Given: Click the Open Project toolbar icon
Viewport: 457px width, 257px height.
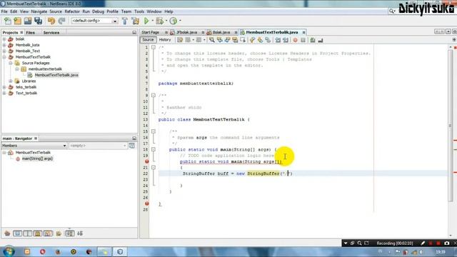Looking at the screenshot, I should click(28, 21).
